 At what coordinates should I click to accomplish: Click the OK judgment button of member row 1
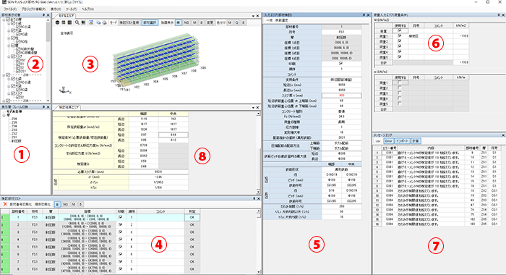coord(192,217)
